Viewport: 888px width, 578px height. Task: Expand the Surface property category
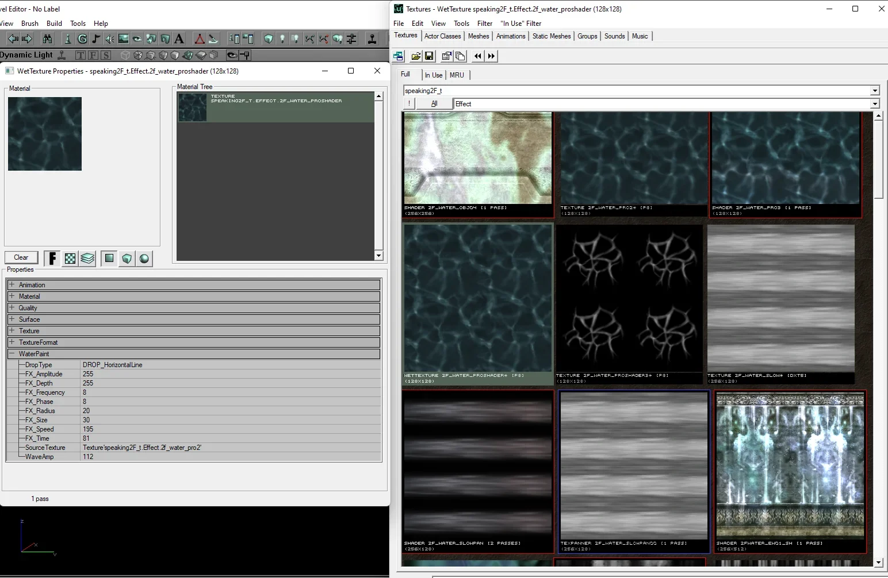[x=12, y=319]
